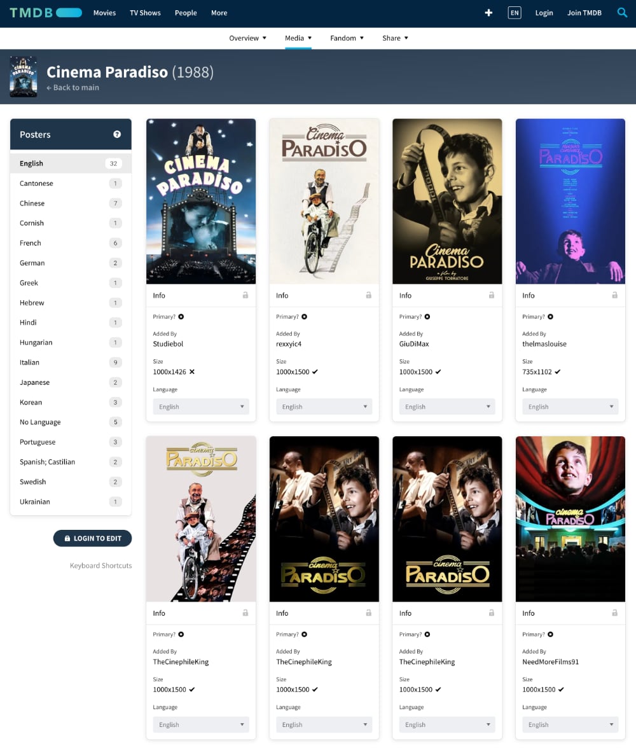
Task: Select the No Language posters filter
Action: (x=71, y=422)
